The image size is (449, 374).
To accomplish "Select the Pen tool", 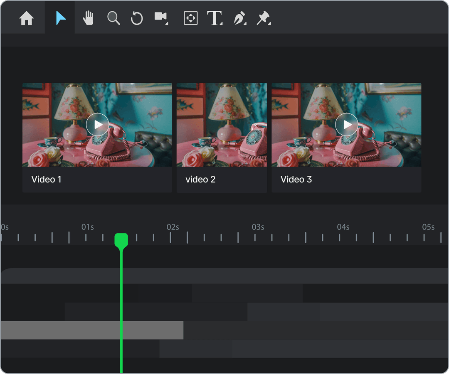I will click(x=240, y=18).
